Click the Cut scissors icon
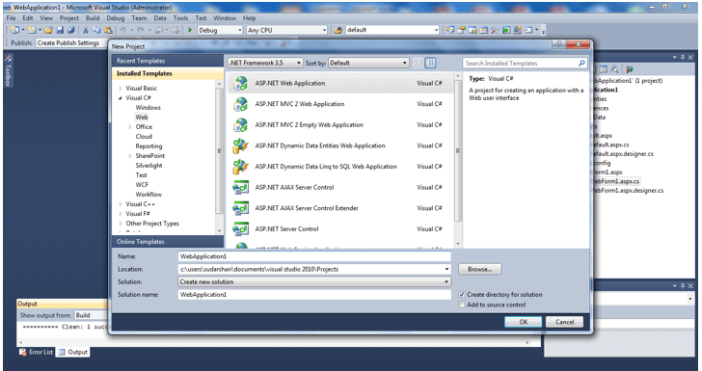 [86, 30]
